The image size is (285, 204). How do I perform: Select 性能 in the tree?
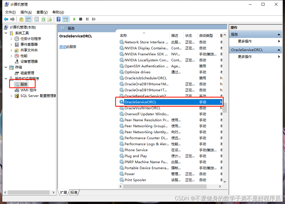tap(24, 56)
